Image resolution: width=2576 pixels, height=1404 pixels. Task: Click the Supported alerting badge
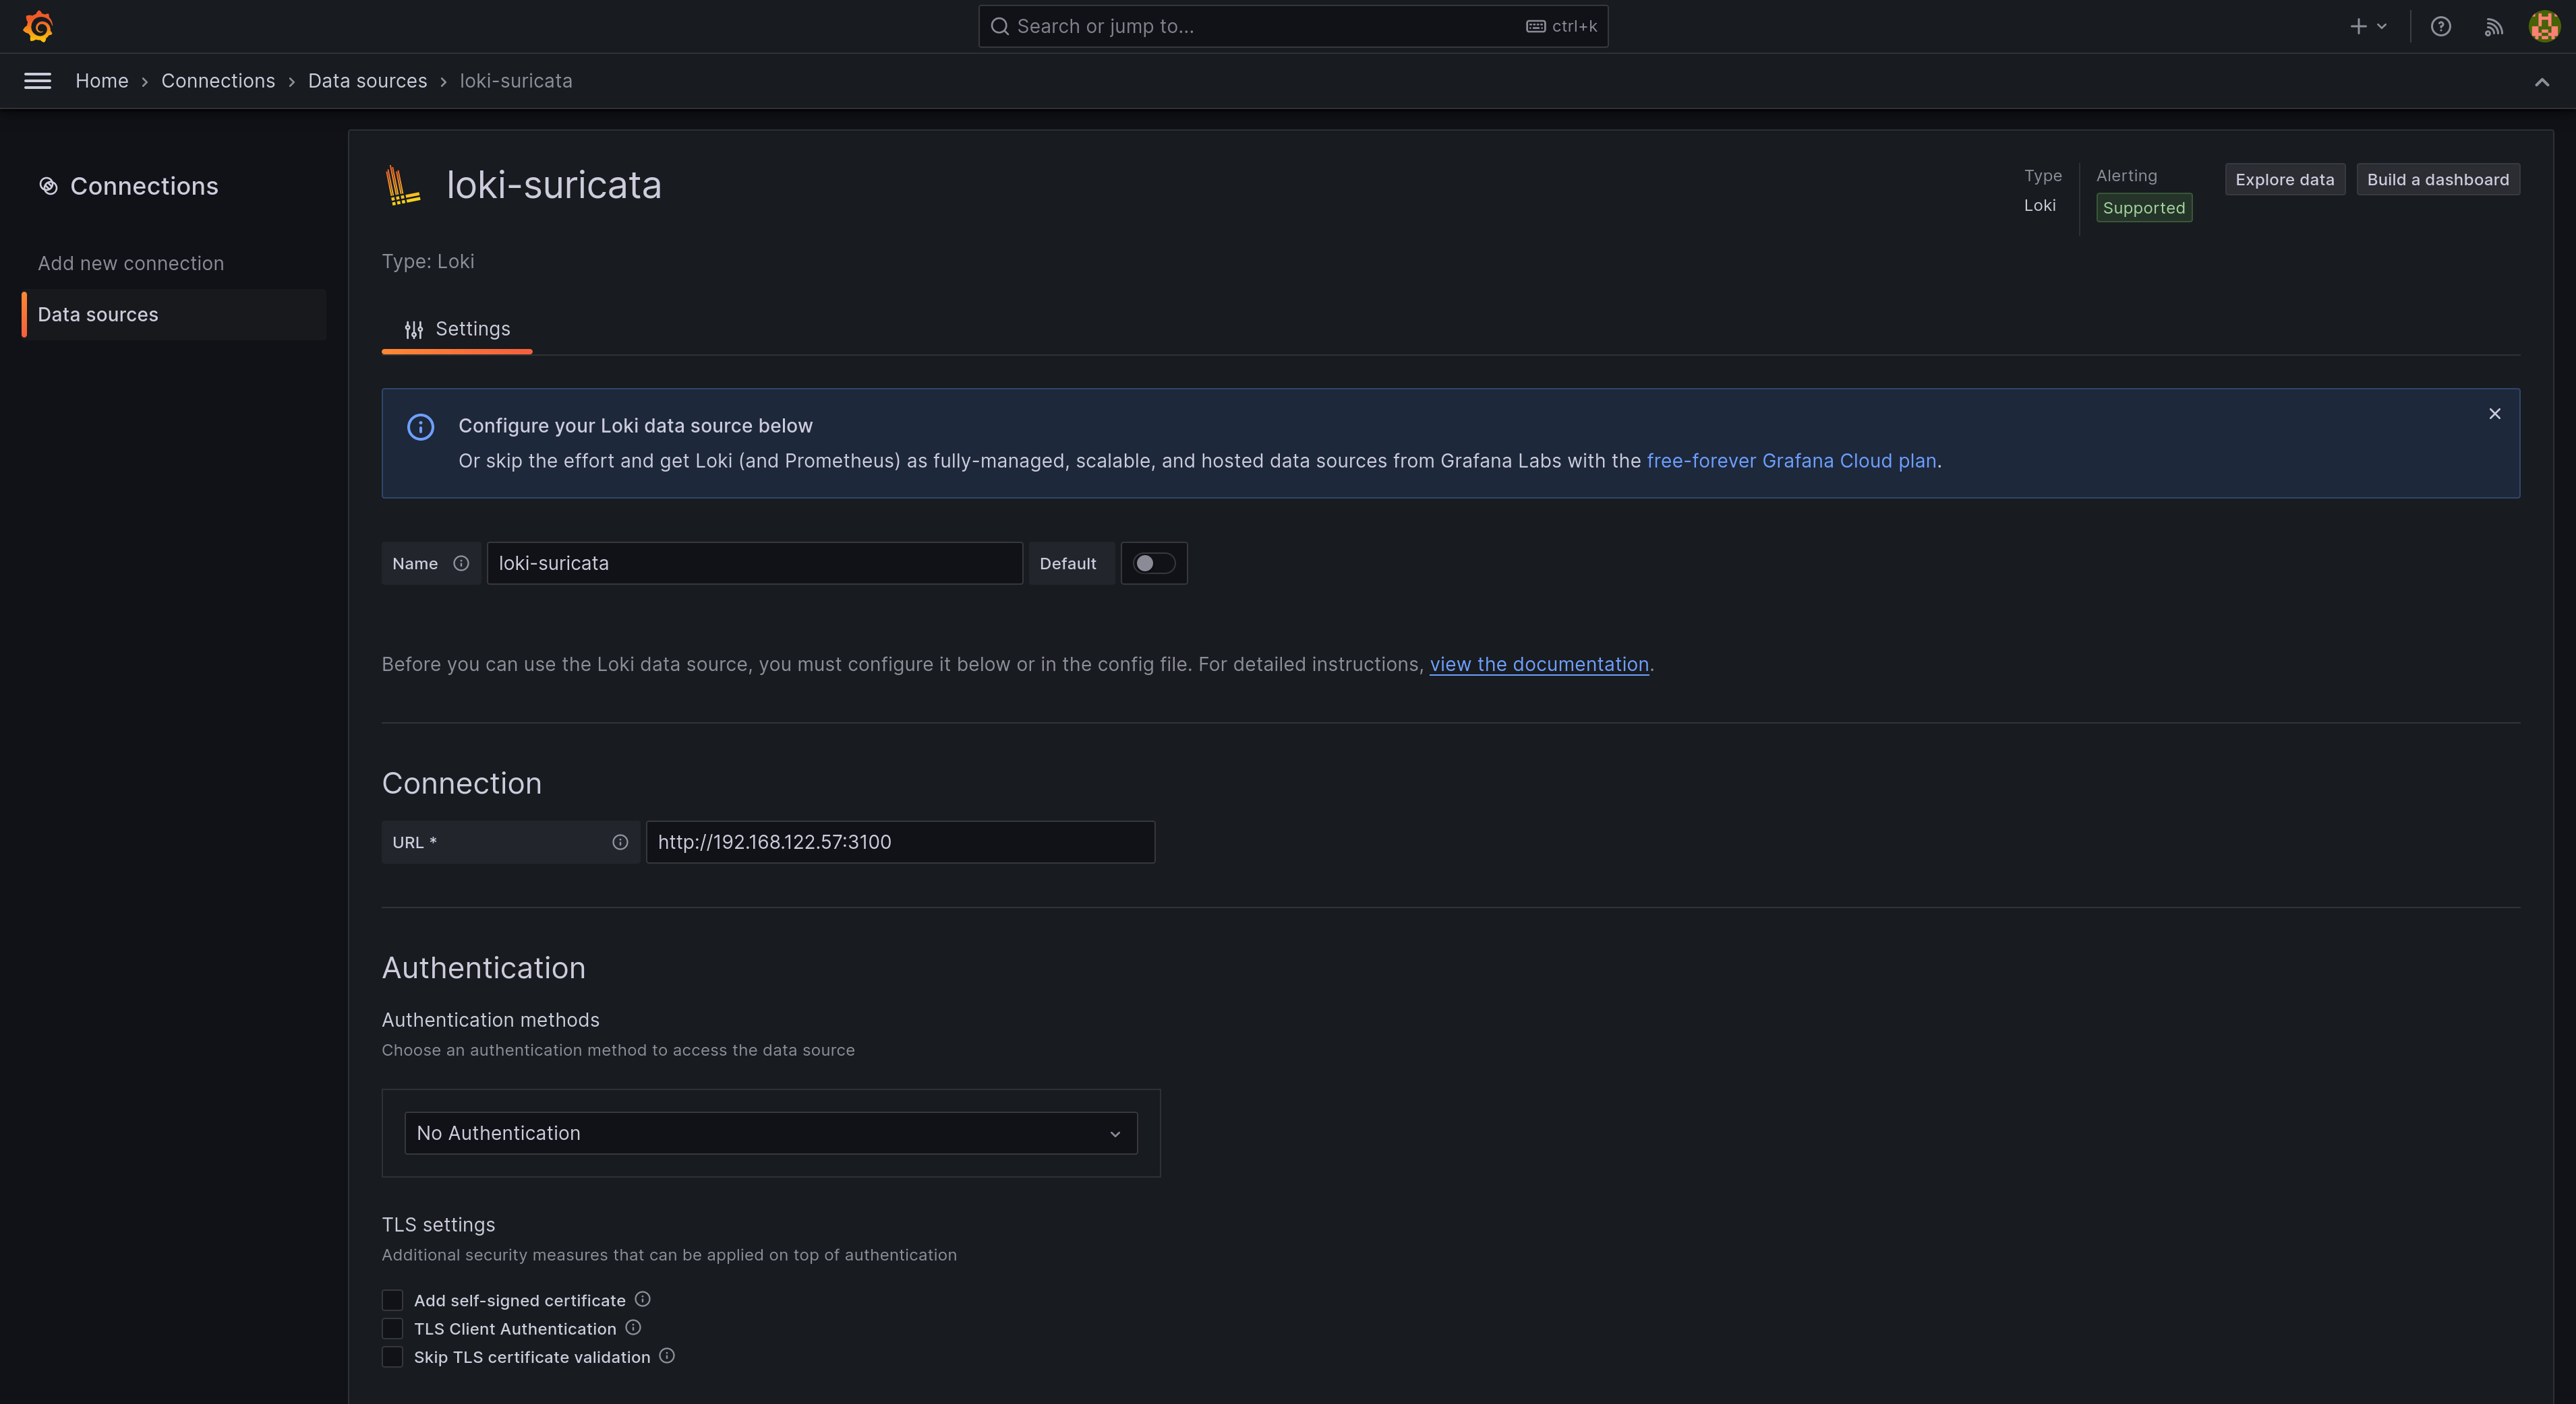coord(2144,208)
